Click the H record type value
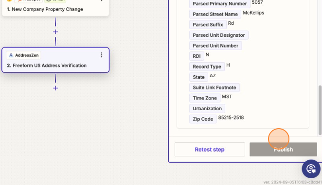Screen dimensions: 322x185 (228, 65)
